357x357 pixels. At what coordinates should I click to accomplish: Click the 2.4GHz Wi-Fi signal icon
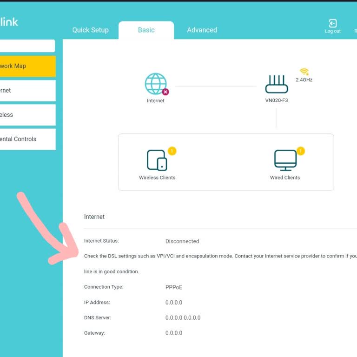(x=304, y=72)
